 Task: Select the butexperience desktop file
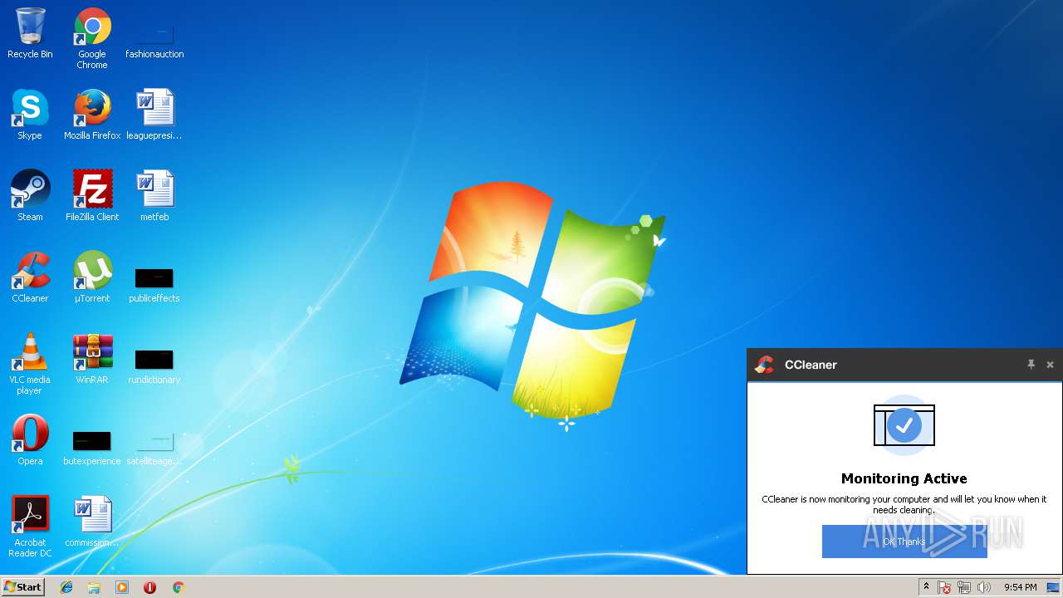[92, 447]
